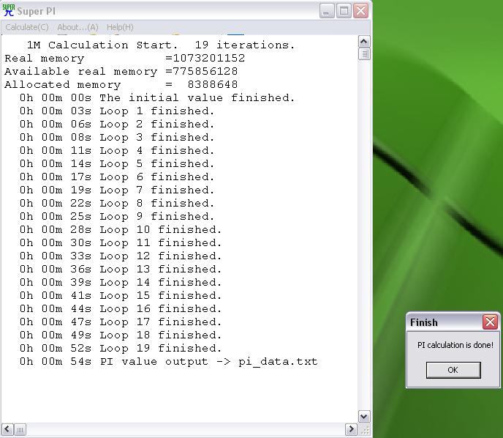Click the 'Loop 3 finished.' line
Screen dimensions: 503x438
pos(117,137)
